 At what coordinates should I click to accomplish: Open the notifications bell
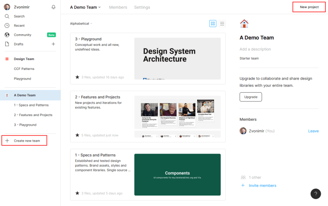pyautogui.click(x=53, y=7)
